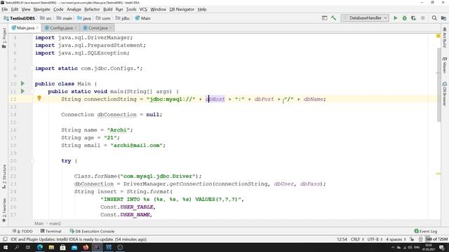Image resolution: width=449 pixels, height=252 pixels.
Task: Click the yellow intention light bulb on line 12
Action: 39,98
